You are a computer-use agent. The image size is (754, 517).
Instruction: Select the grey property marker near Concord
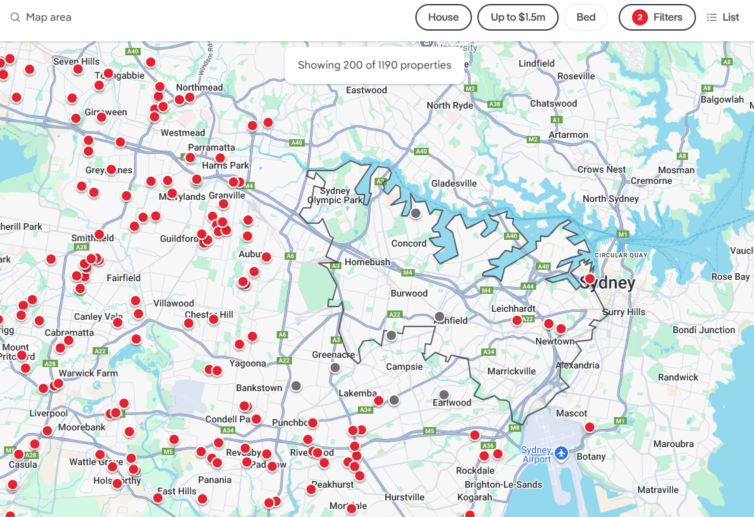pyautogui.click(x=416, y=213)
